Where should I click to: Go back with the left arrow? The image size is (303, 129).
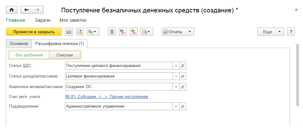pos(26,10)
